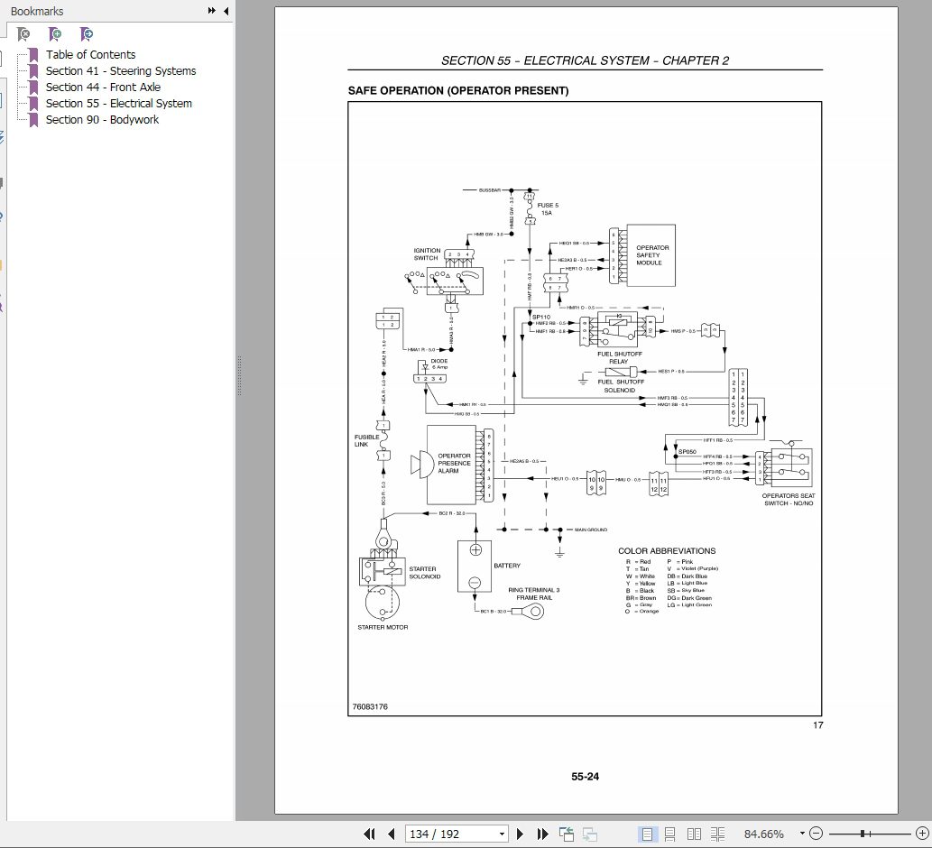Open Section 90 - Bodywork bookmark
Image resolution: width=932 pixels, height=848 pixels.
click(102, 119)
